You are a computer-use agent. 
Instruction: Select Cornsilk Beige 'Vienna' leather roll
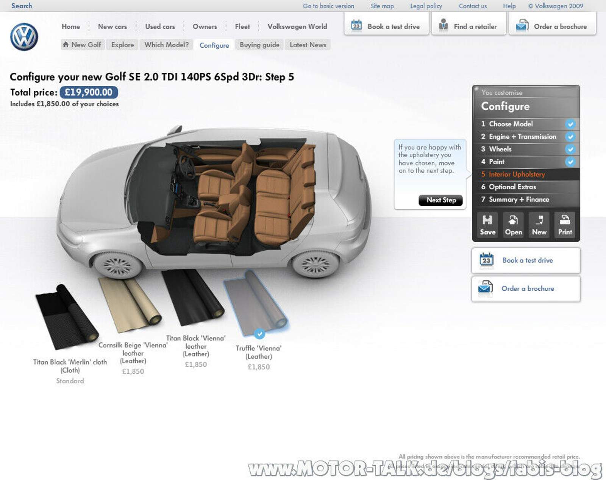coord(130,305)
